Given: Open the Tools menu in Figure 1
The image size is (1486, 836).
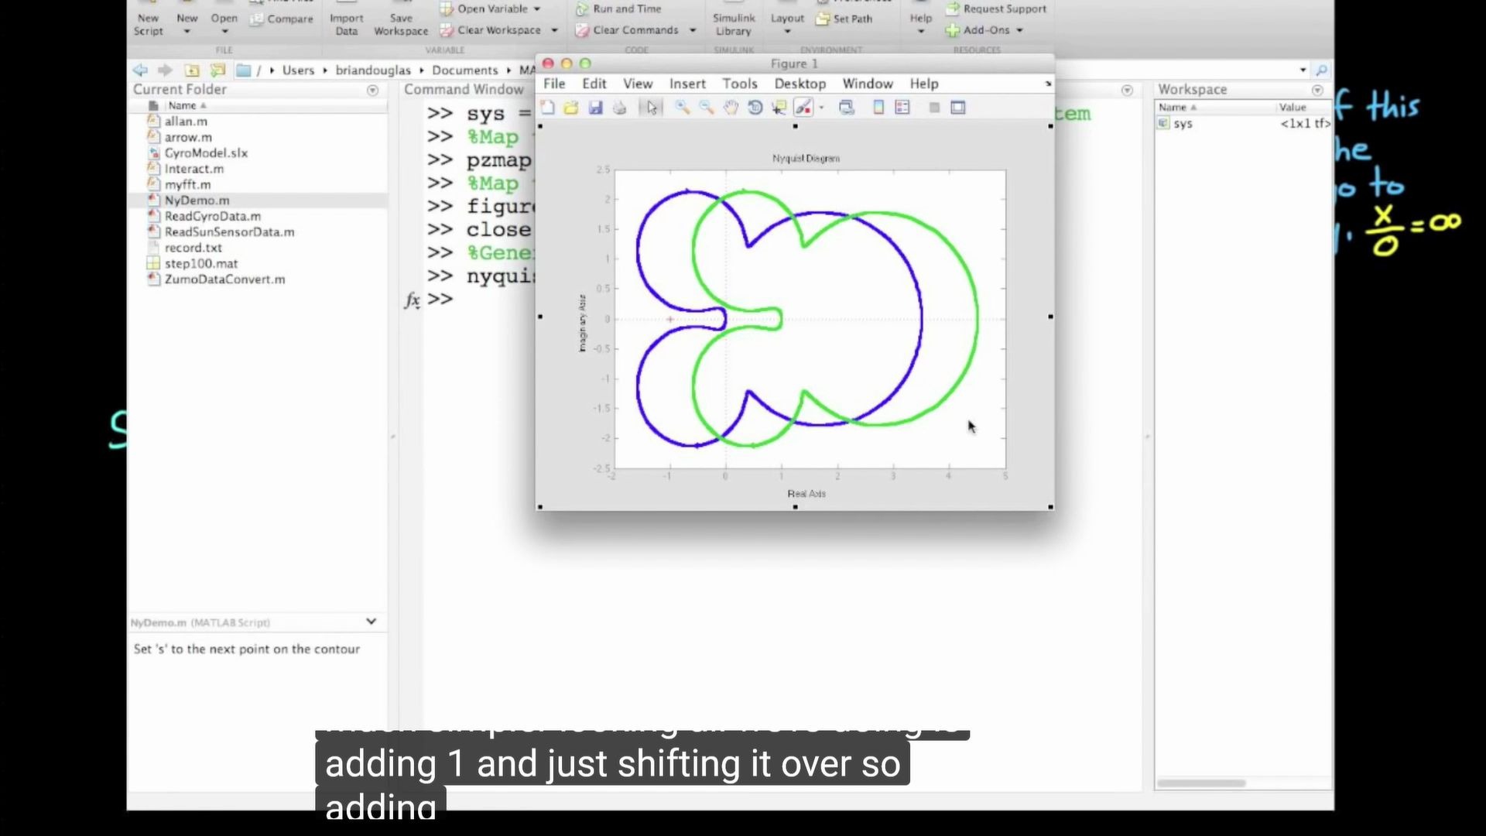Looking at the screenshot, I should [x=740, y=84].
